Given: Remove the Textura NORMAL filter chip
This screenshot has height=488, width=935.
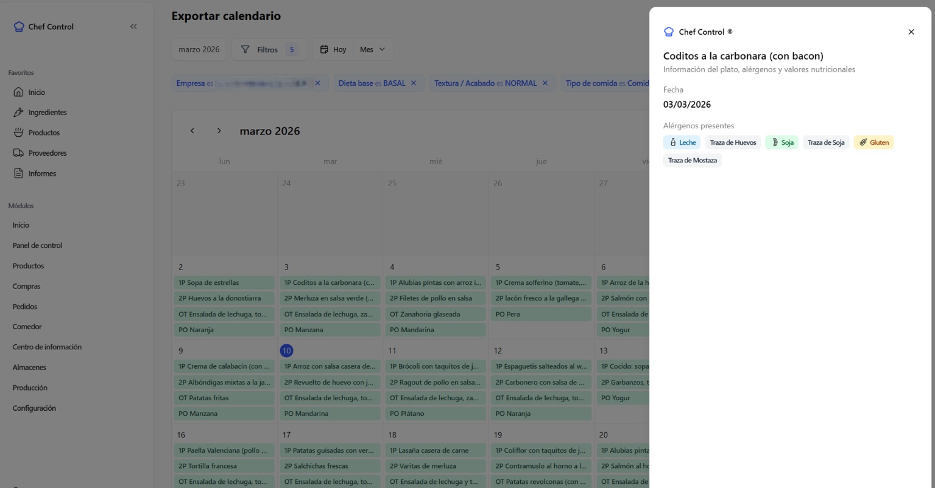Looking at the screenshot, I should 545,83.
